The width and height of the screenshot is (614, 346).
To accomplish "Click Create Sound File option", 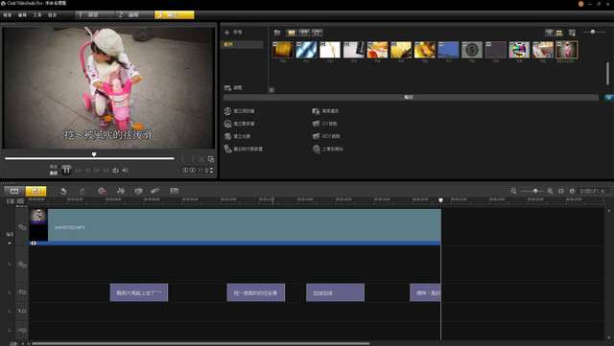I will point(239,124).
